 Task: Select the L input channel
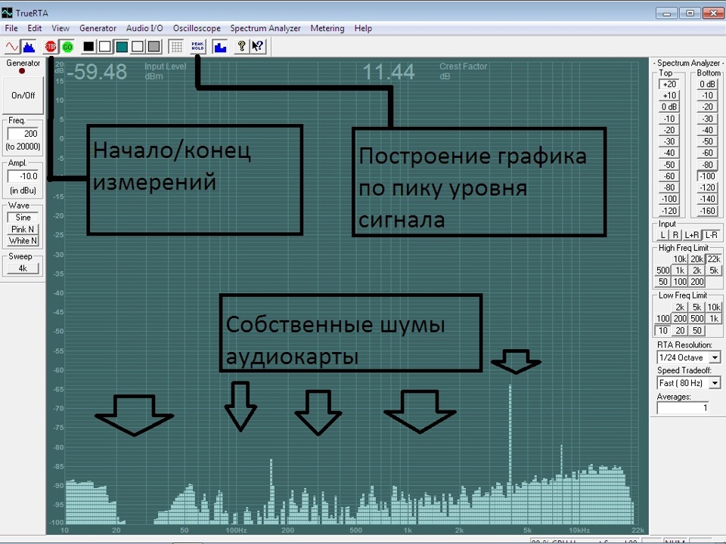tap(663, 235)
